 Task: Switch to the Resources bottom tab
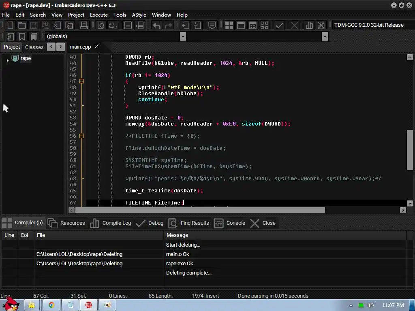tap(67, 223)
